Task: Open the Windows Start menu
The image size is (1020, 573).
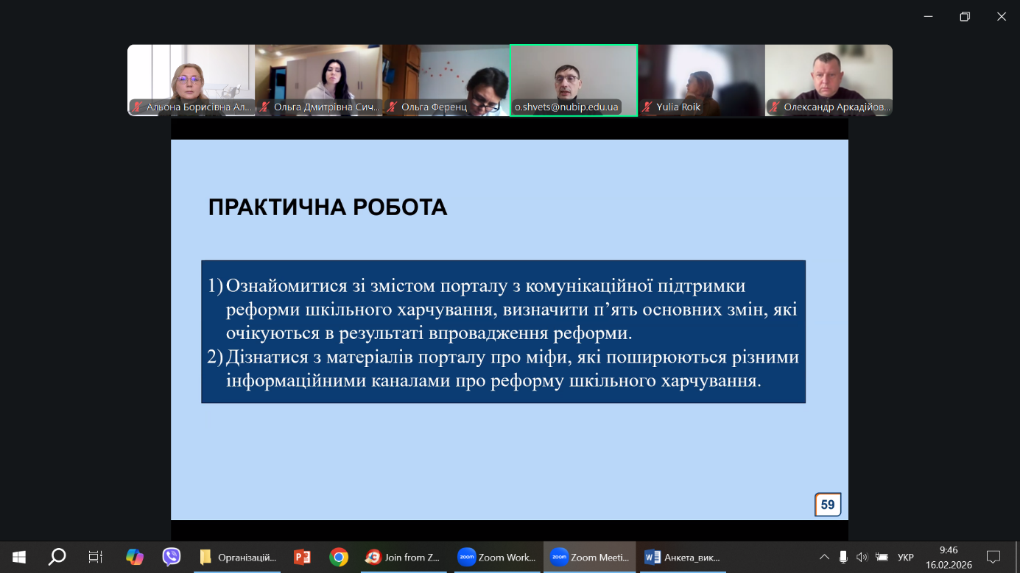Action: (x=19, y=557)
